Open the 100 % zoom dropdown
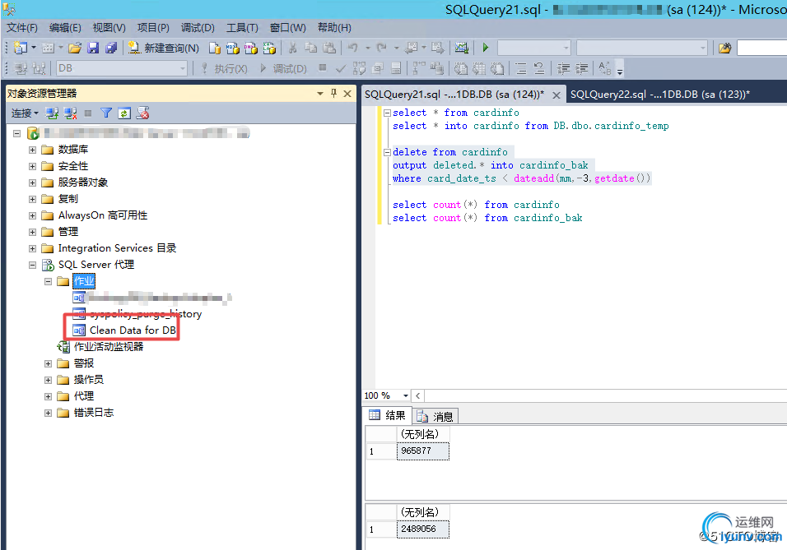The width and height of the screenshot is (787, 550). tap(406, 395)
